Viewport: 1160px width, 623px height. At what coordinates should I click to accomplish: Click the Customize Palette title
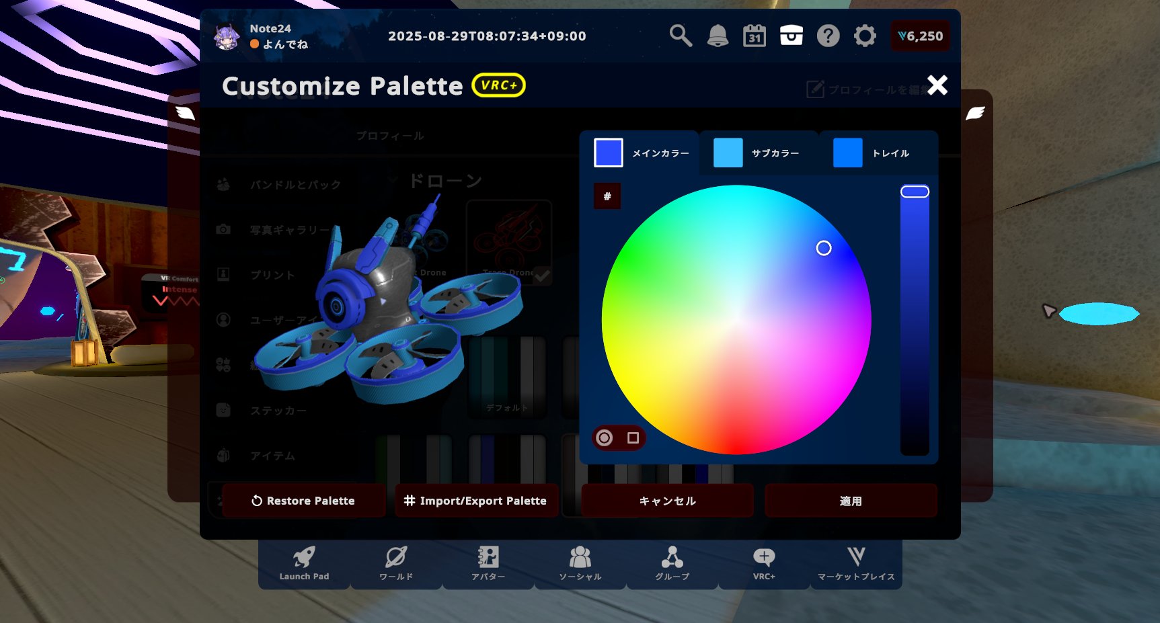pyautogui.click(x=342, y=86)
